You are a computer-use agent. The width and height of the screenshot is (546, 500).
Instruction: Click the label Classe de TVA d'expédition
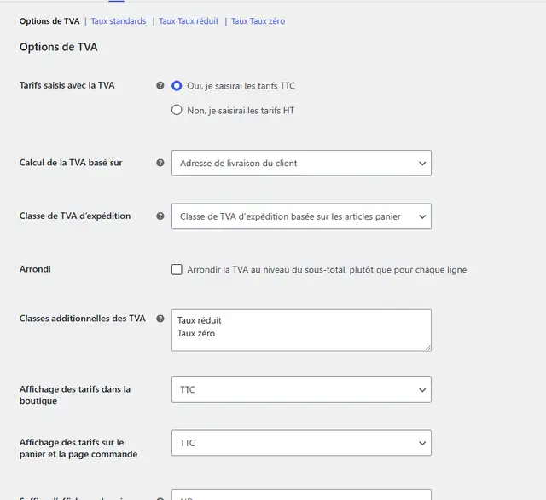coord(75,216)
